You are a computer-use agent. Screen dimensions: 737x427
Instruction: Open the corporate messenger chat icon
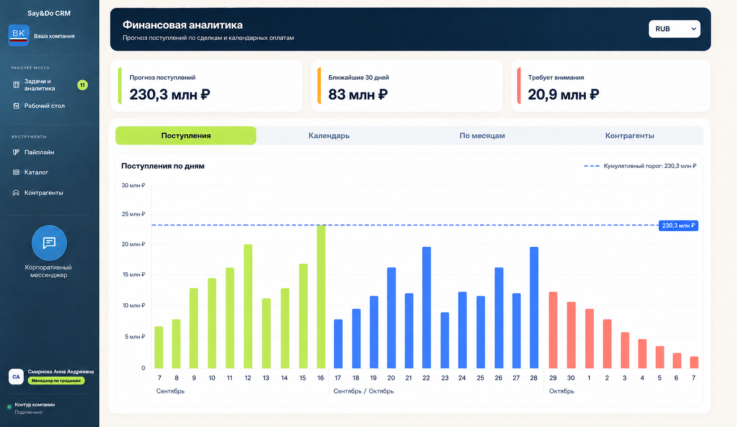pyautogui.click(x=49, y=243)
